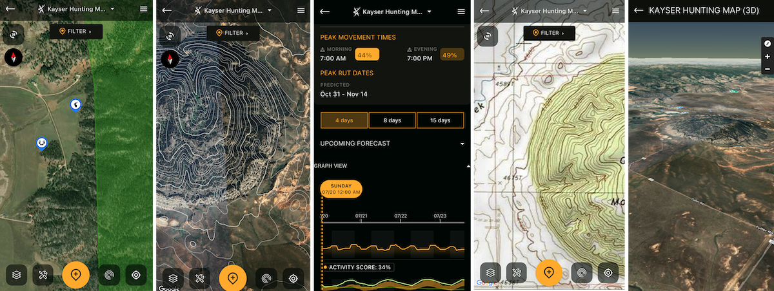774x291 pixels.
Task: Select the 4 days forecast tab
Action: 344,120
